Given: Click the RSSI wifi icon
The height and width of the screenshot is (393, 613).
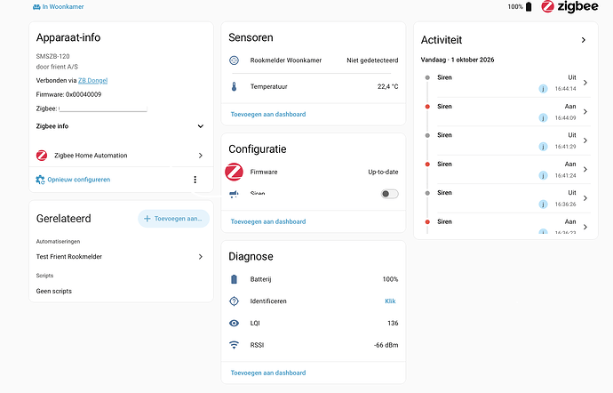Looking at the screenshot, I should (234, 345).
